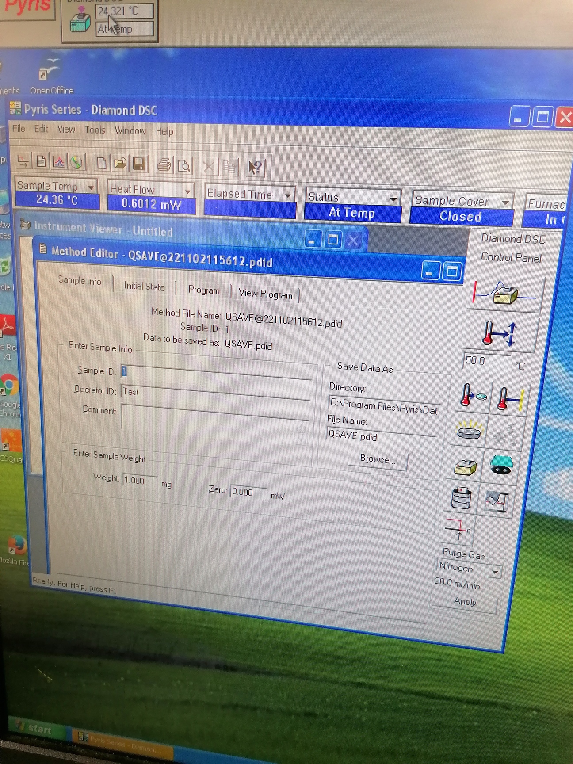Click the 20.0 ml/min purge flow text
The width and height of the screenshot is (573, 764).
(457, 584)
